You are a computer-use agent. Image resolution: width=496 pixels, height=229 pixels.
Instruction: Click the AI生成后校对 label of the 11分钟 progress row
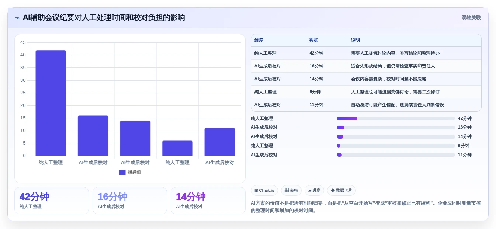pos(264,155)
